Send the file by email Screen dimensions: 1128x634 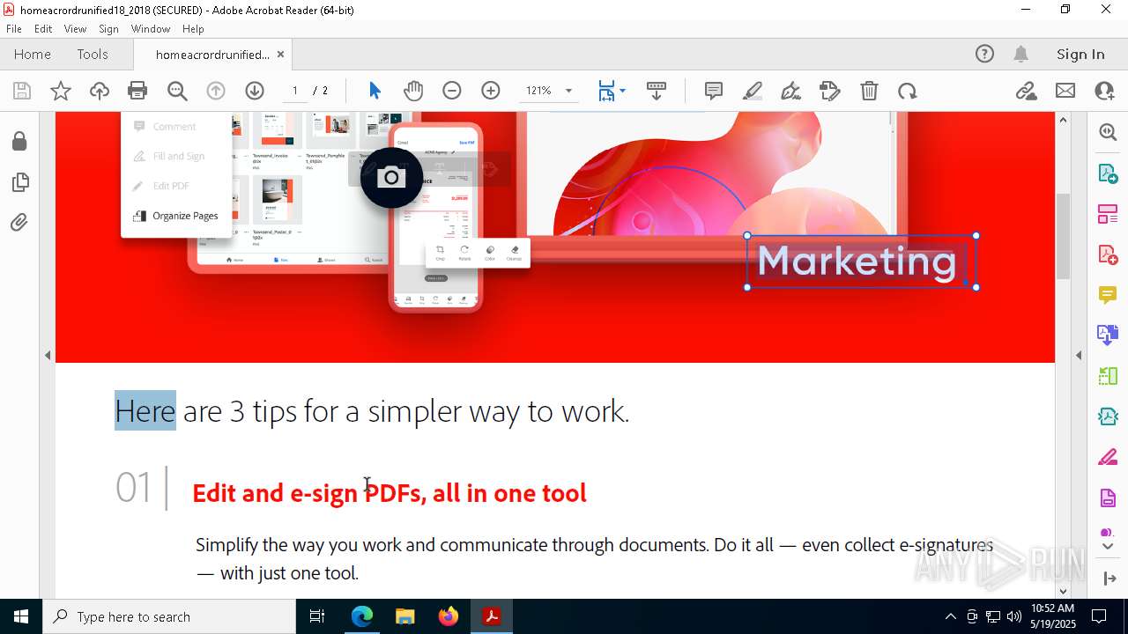coord(1065,91)
